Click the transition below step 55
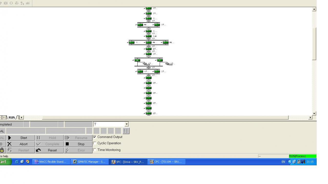The height and width of the screenshot is (184, 328). (x=145, y=64)
